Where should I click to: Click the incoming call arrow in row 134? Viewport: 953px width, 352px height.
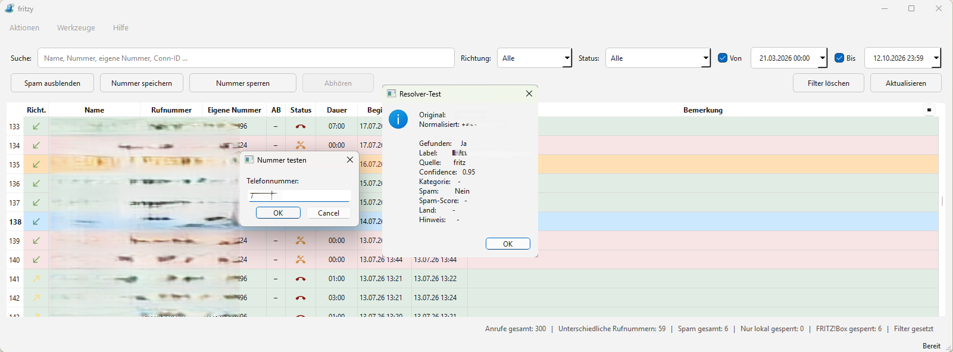[36, 145]
